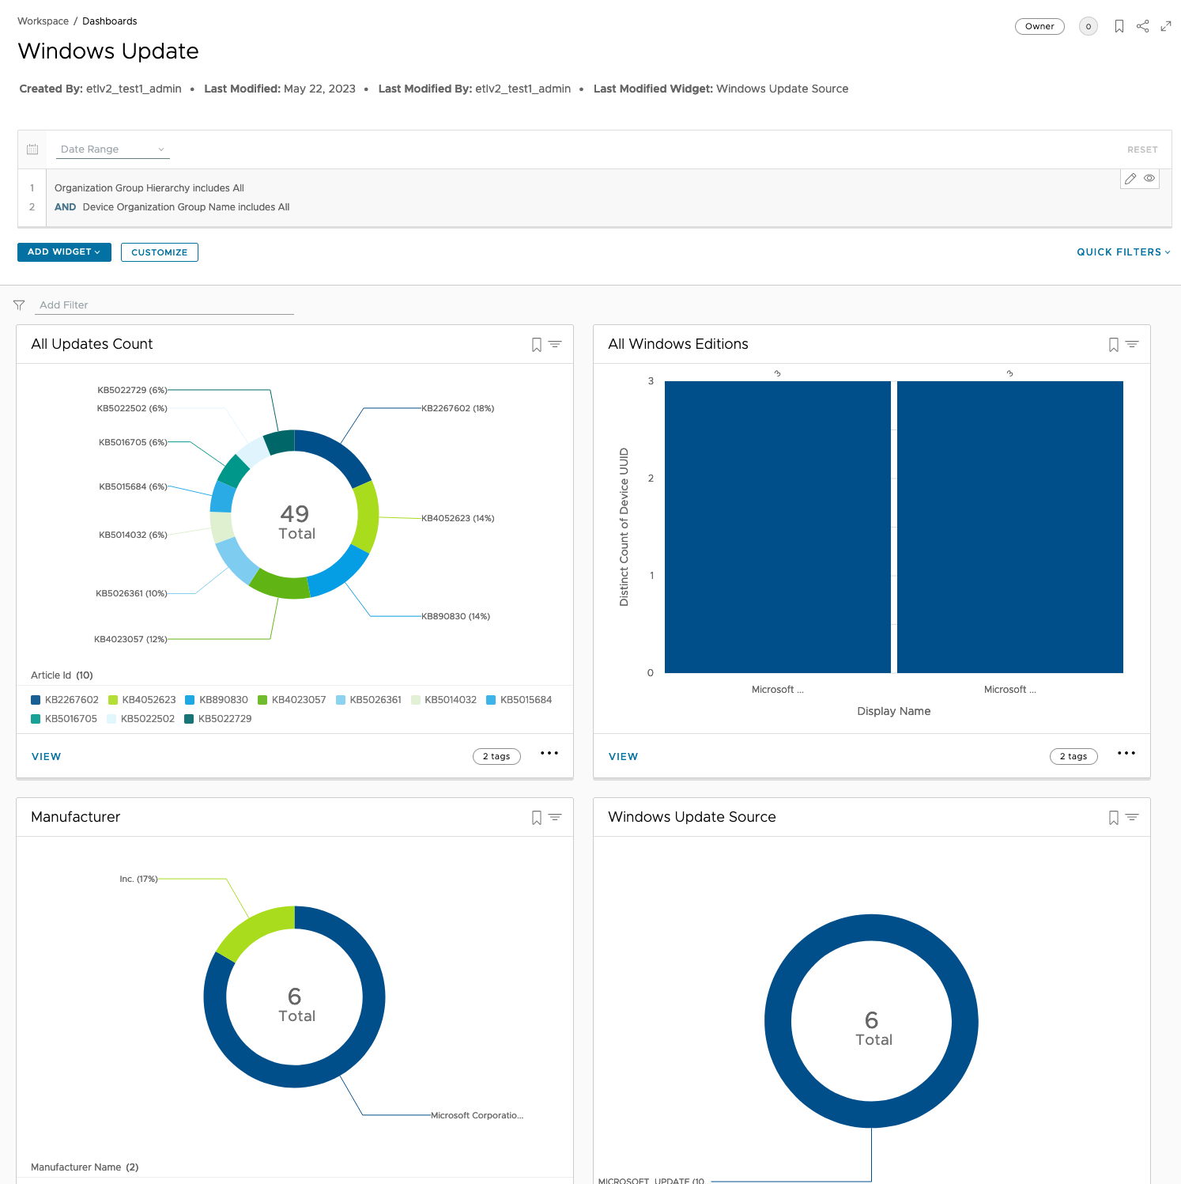
Task: Expand the dashboard to full screen
Action: coord(1166,25)
